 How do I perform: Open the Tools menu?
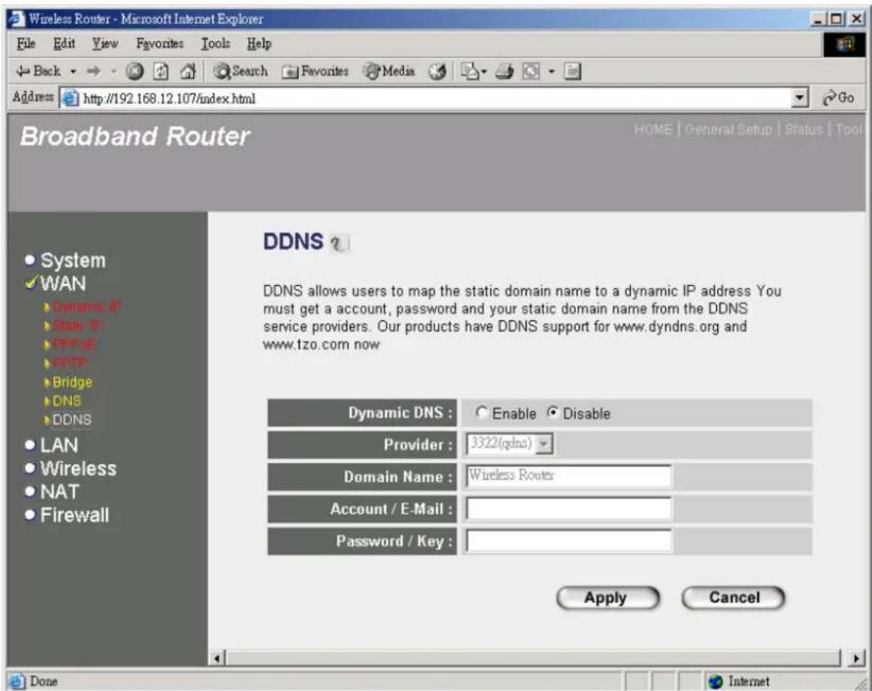tap(216, 43)
